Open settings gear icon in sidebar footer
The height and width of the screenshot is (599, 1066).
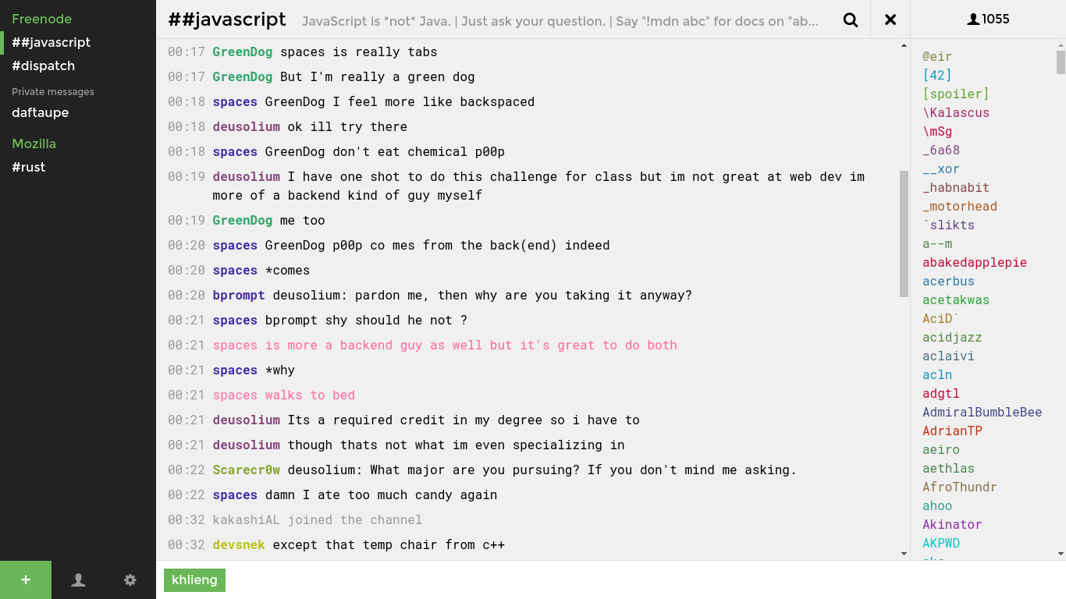(x=130, y=580)
